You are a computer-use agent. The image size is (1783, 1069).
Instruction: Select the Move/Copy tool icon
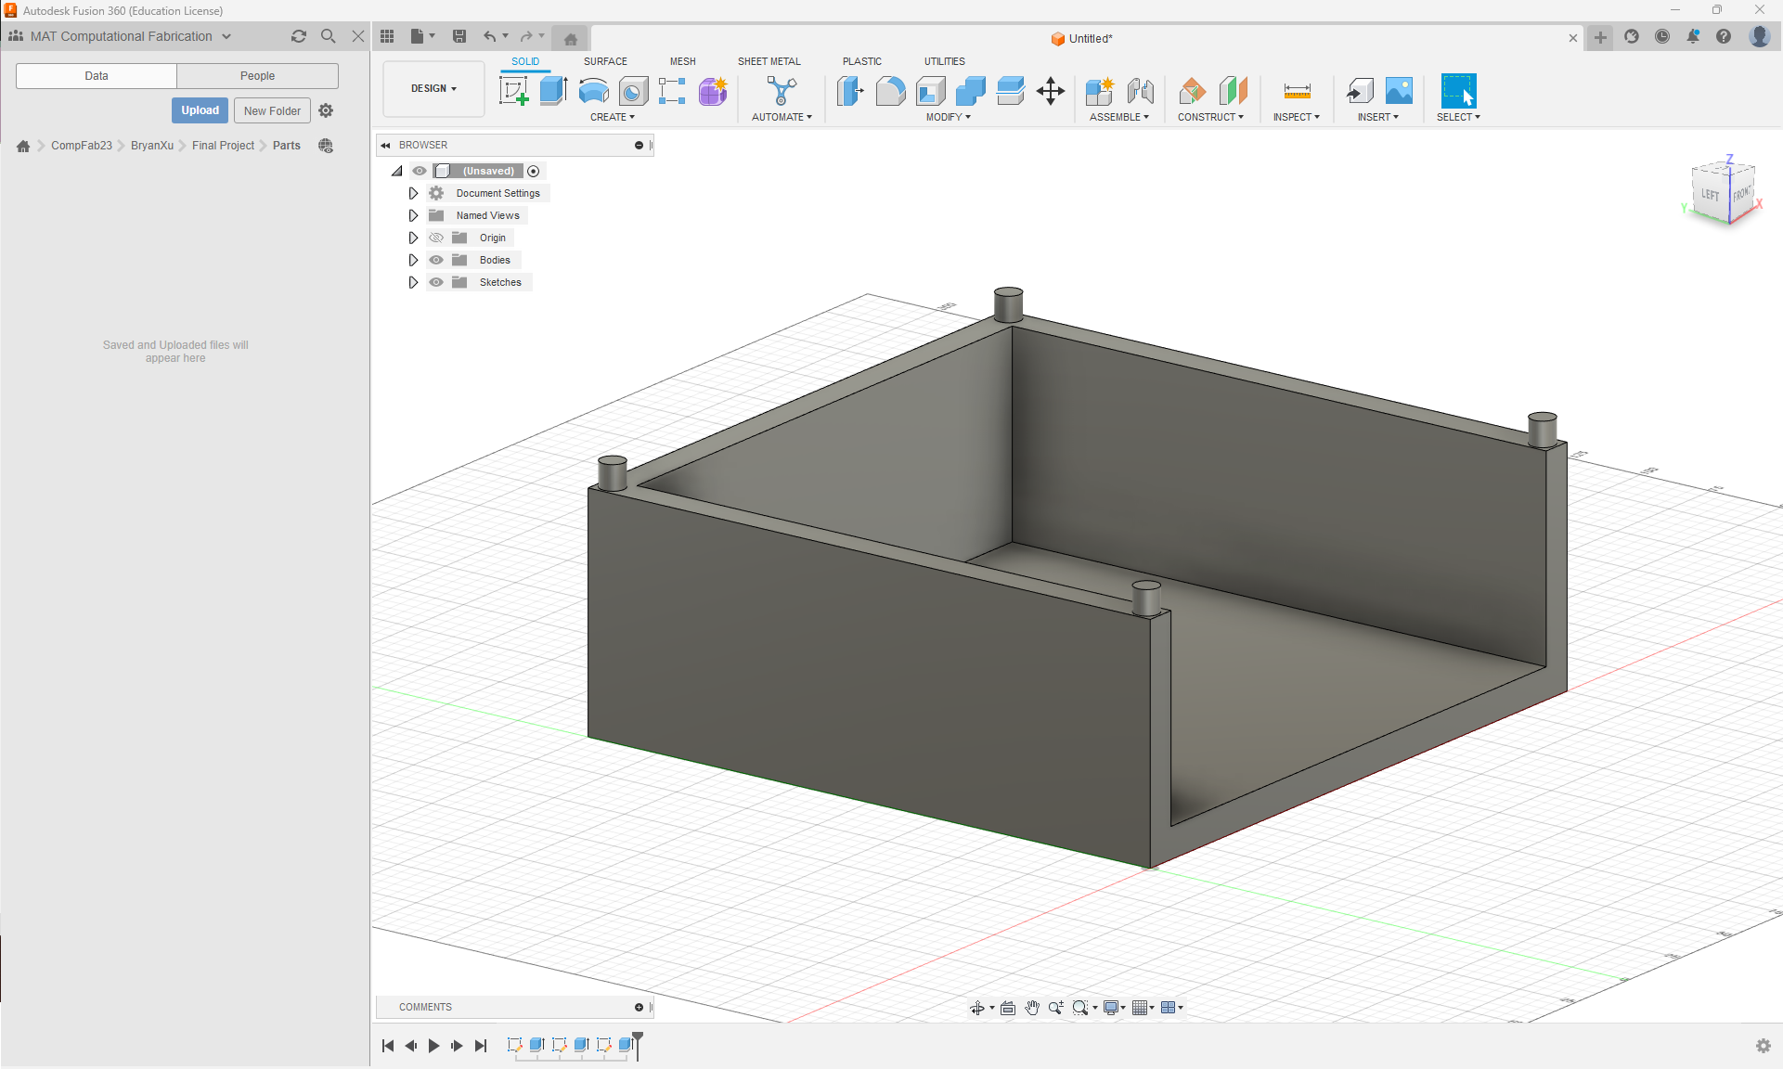[1050, 91]
